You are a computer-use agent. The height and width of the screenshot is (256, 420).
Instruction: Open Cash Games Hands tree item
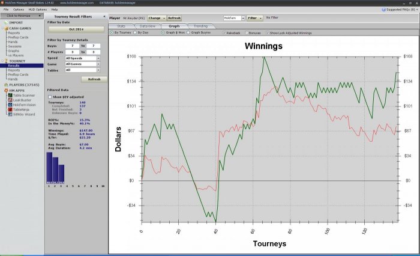pyautogui.click(x=13, y=42)
